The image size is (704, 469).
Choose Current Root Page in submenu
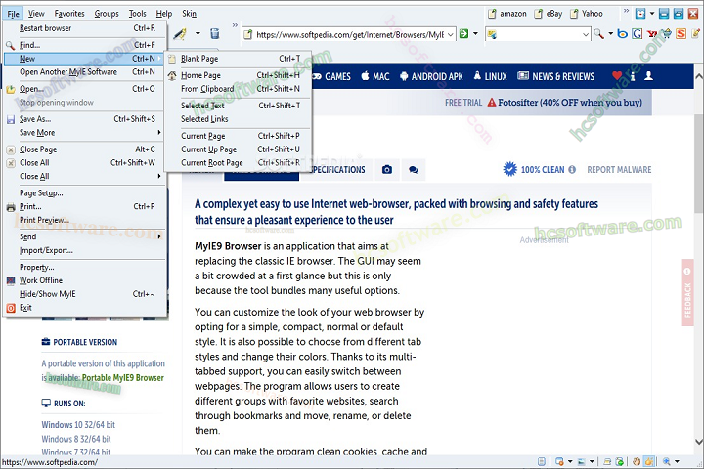(239, 163)
